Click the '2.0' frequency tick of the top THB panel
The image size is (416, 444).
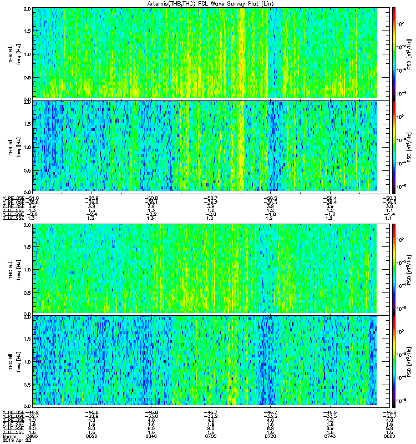[27, 9]
